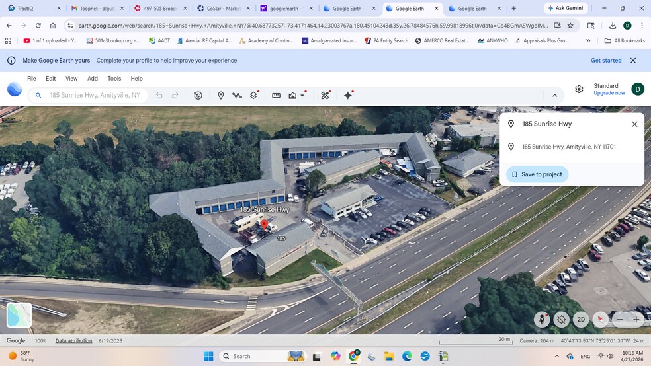This screenshot has height=366, width=651.
Task: Open the map layers stack icon
Action: [x=253, y=95]
